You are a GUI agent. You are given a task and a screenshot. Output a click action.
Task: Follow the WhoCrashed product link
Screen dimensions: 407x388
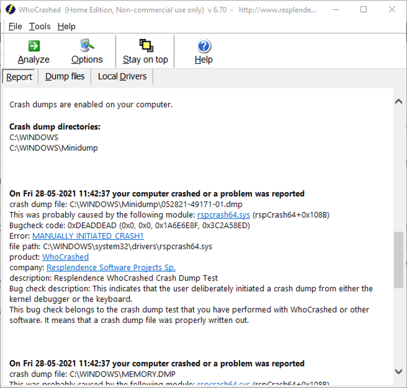[x=65, y=257]
